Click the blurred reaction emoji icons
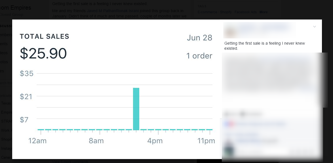 coord(229,124)
